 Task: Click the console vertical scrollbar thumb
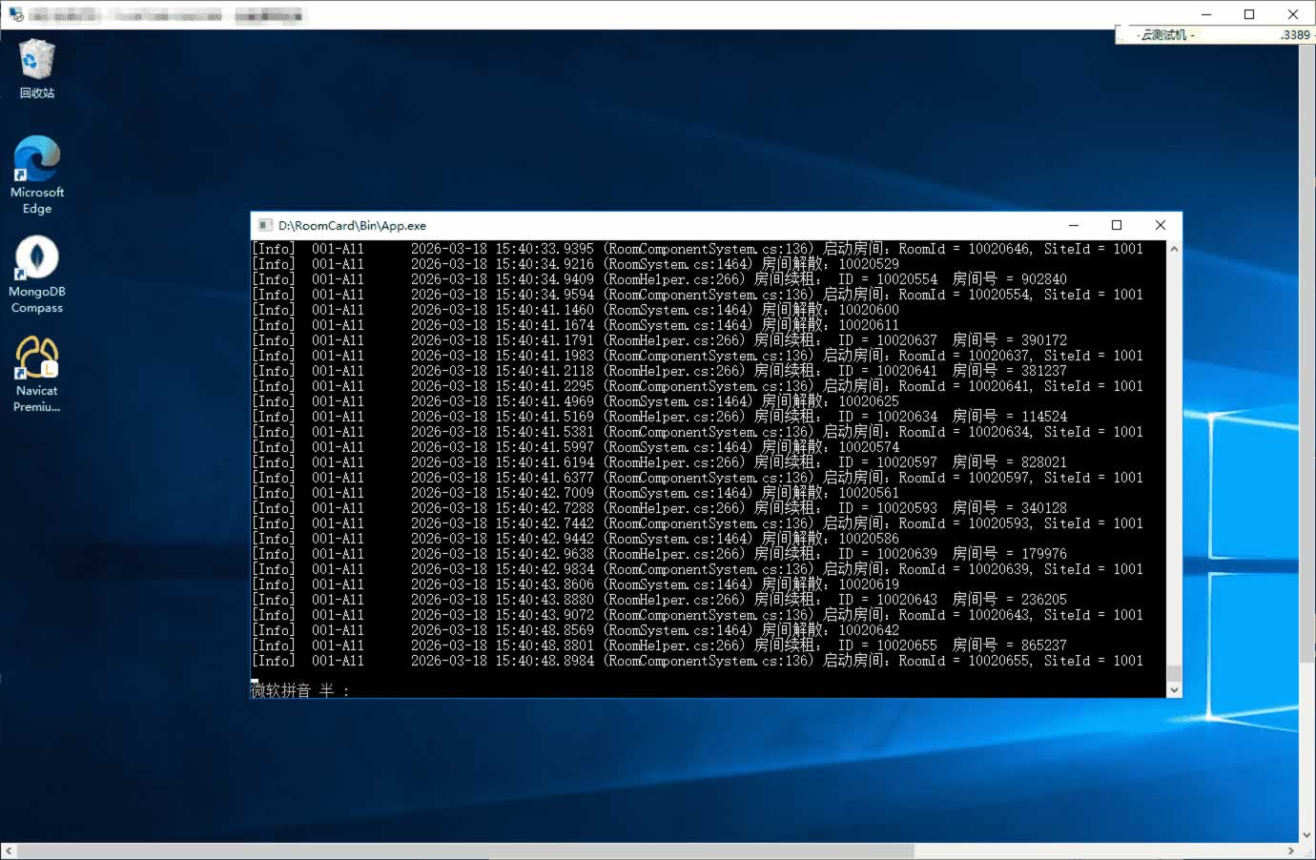click(1174, 673)
